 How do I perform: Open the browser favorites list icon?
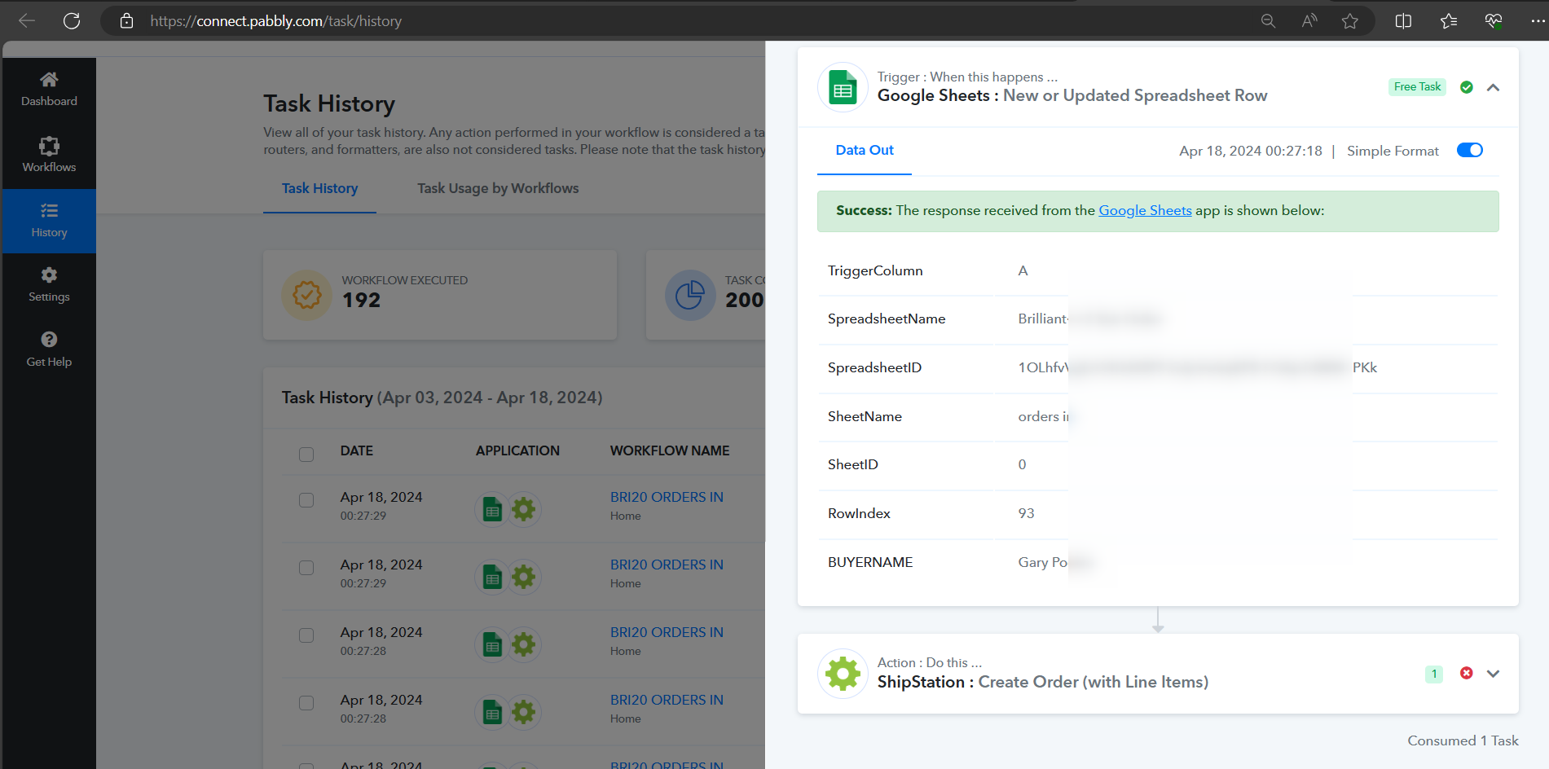pyautogui.click(x=1449, y=21)
